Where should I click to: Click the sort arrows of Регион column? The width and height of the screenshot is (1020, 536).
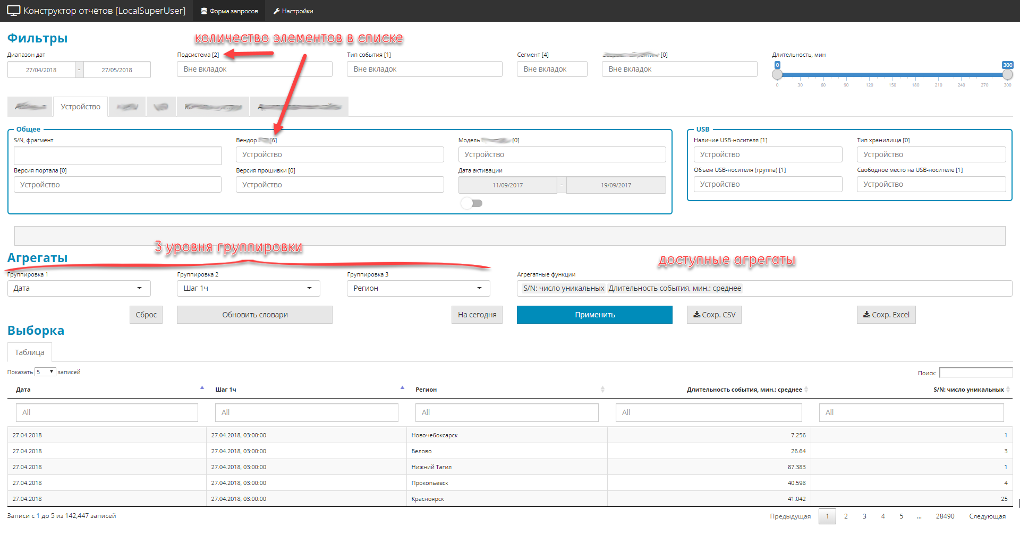pyautogui.click(x=602, y=390)
